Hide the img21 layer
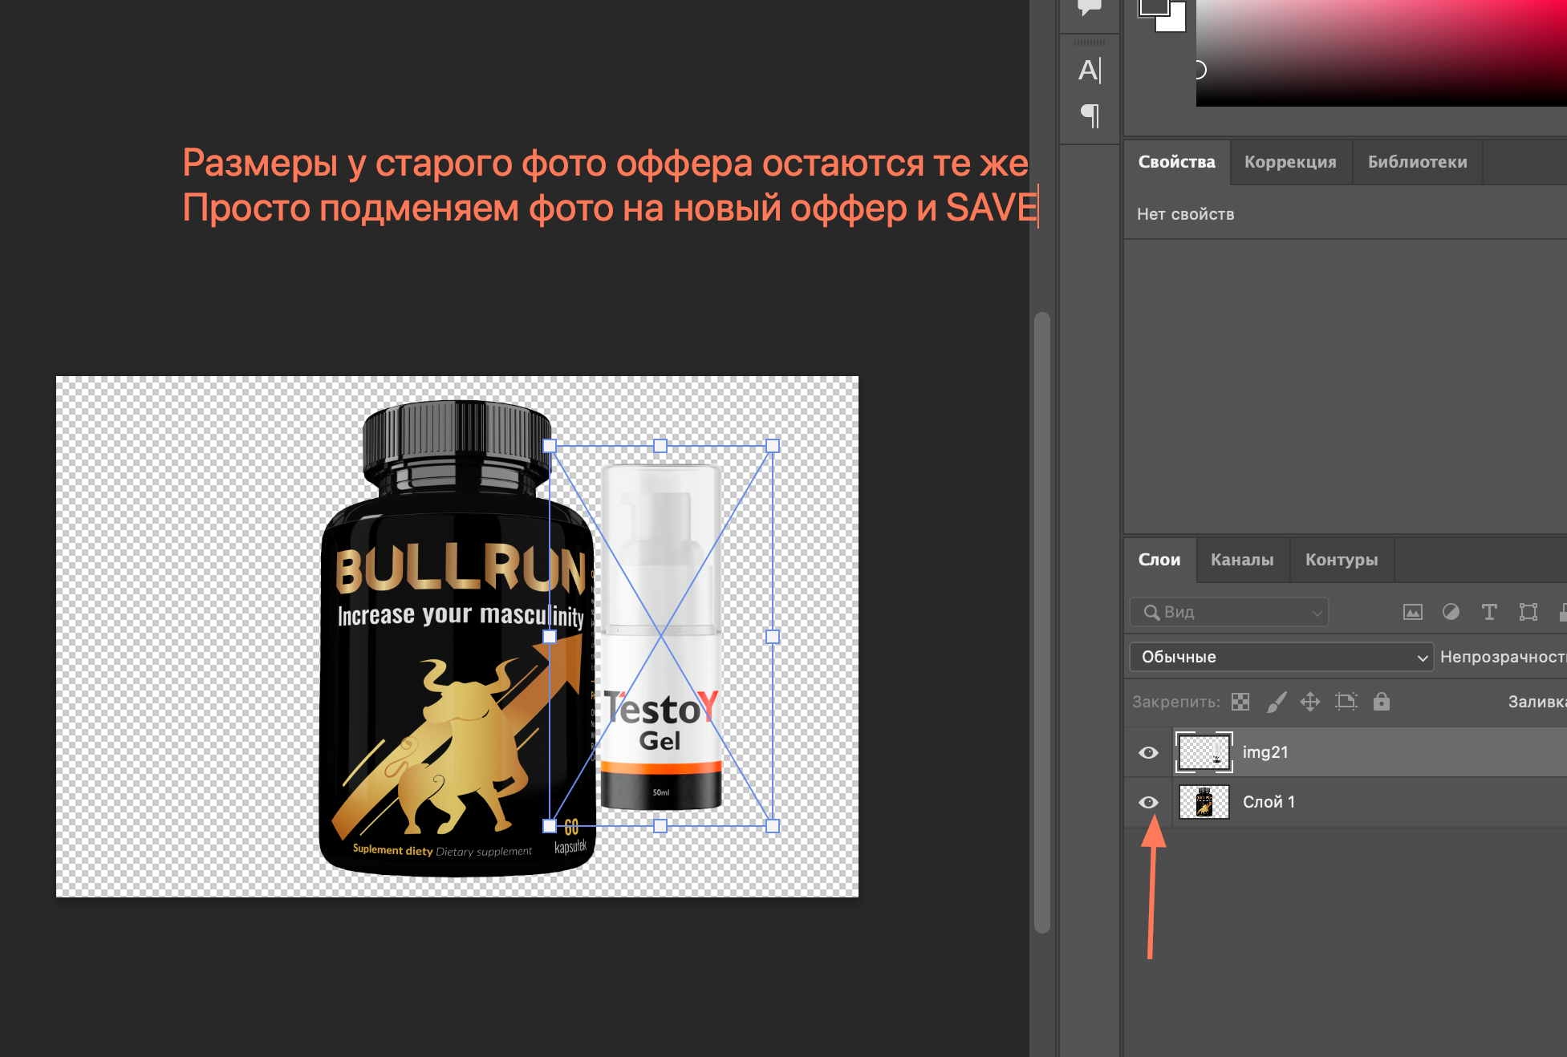This screenshot has height=1057, width=1567. point(1149,752)
